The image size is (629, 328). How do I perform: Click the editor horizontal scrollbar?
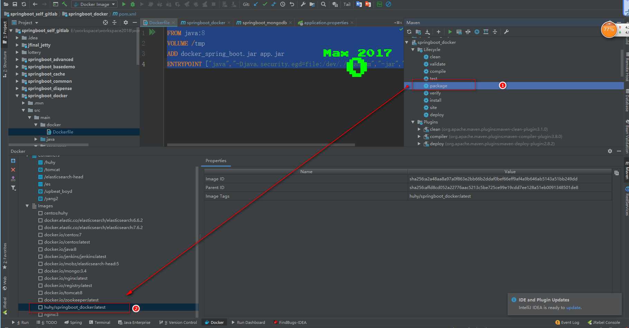coord(261,145)
